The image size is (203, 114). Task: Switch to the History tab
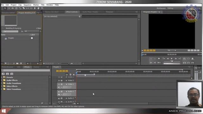point(36,67)
